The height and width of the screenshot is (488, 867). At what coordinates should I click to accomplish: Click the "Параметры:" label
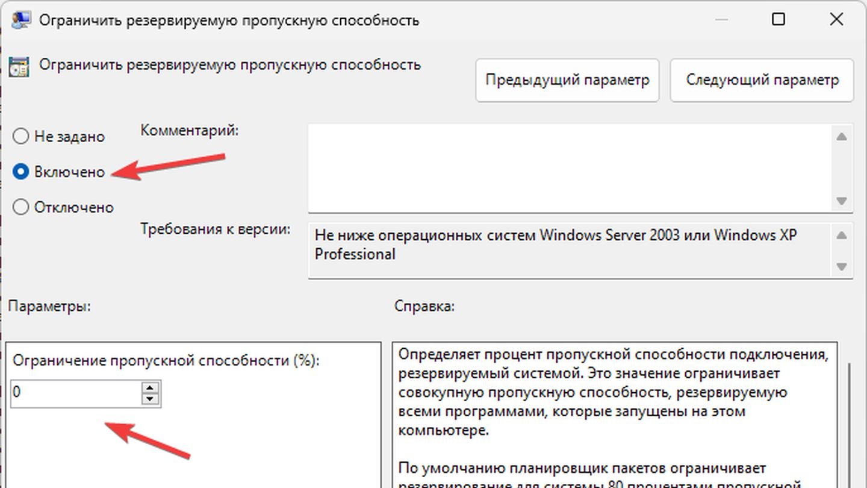[x=49, y=306]
